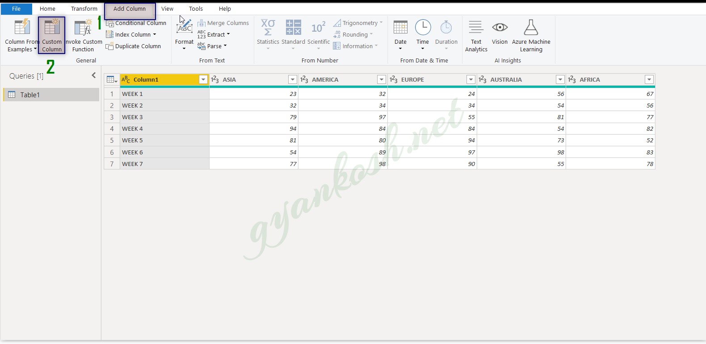Click Invoke Custom Function icon
The image size is (706, 344).
[x=83, y=28]
